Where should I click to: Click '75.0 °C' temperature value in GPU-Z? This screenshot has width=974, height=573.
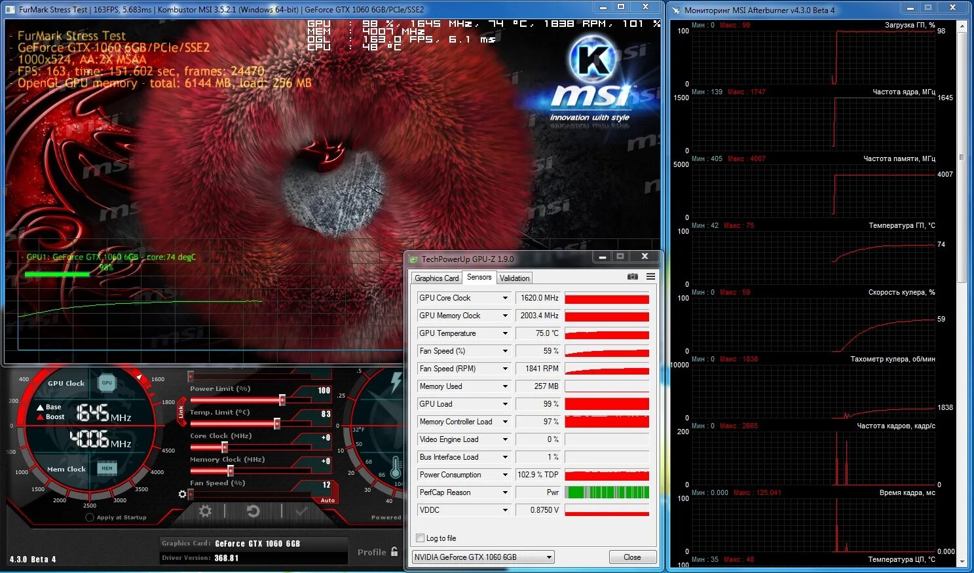547,333
